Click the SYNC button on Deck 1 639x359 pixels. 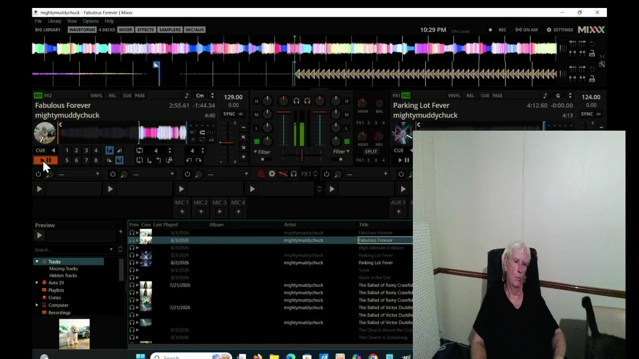tap(229, 114)
